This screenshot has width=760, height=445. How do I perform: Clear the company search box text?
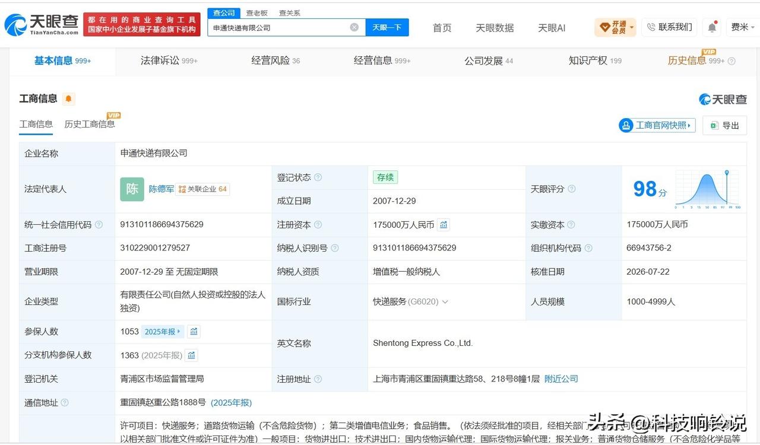point(354,27)
